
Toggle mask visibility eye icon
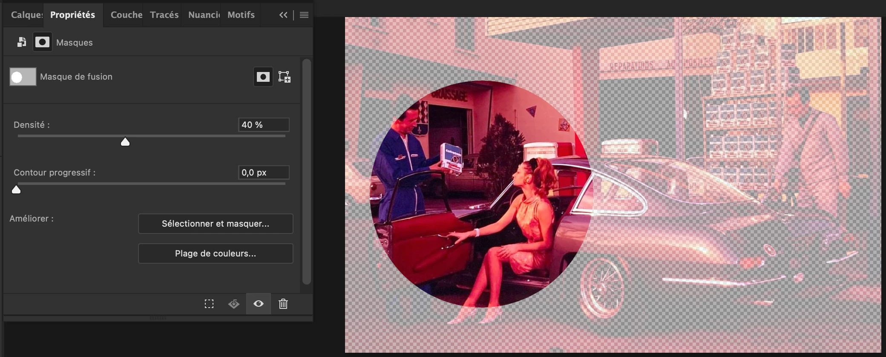[x=259, y=304]
